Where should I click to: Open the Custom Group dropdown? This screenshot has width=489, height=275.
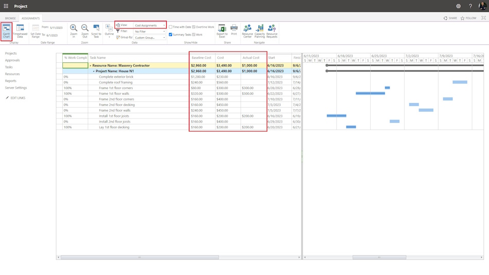[x=150, y=38]
